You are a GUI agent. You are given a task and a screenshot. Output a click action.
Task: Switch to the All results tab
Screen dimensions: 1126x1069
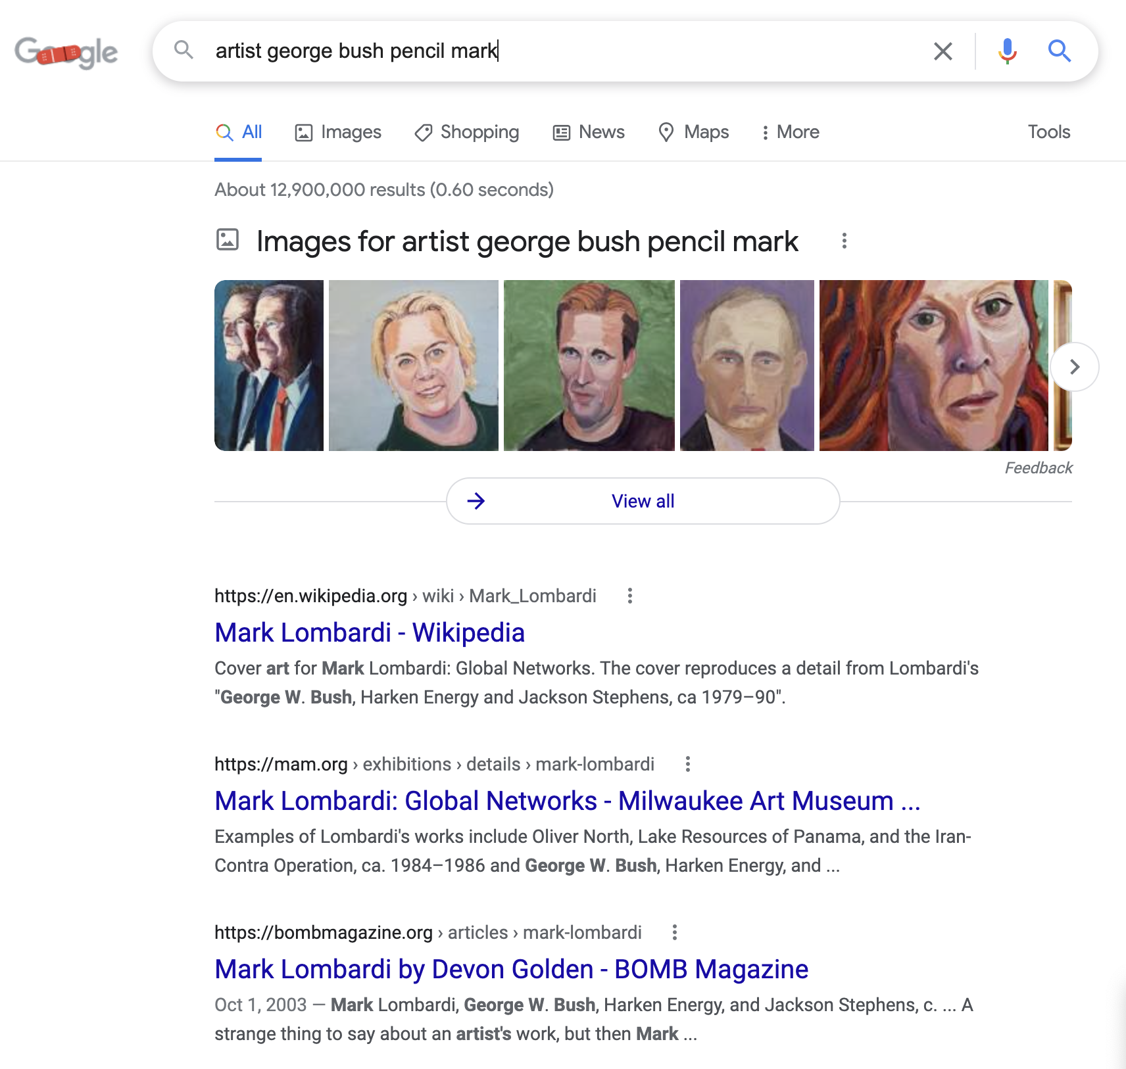(x=238, y=132)
